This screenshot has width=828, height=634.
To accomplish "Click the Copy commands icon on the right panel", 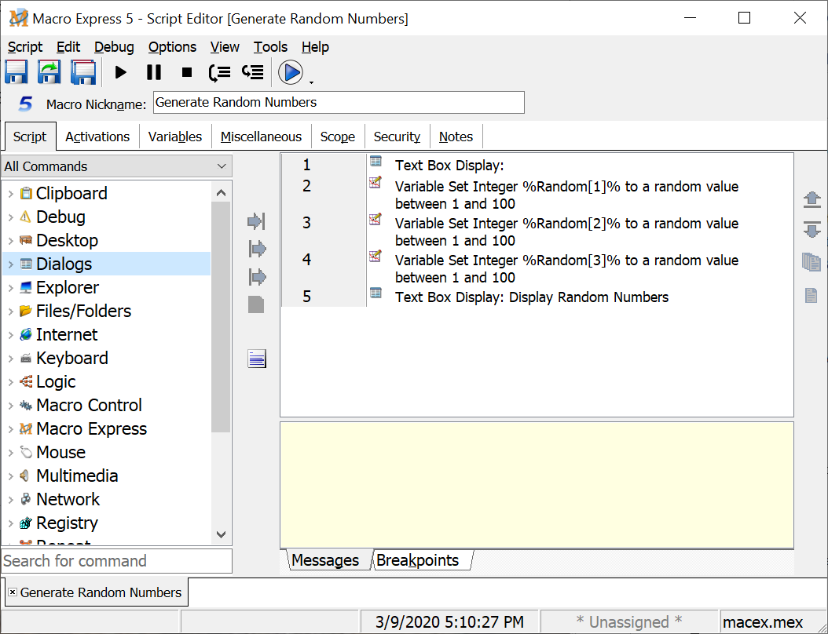I will pyautogui.click(x=812, y=263).
